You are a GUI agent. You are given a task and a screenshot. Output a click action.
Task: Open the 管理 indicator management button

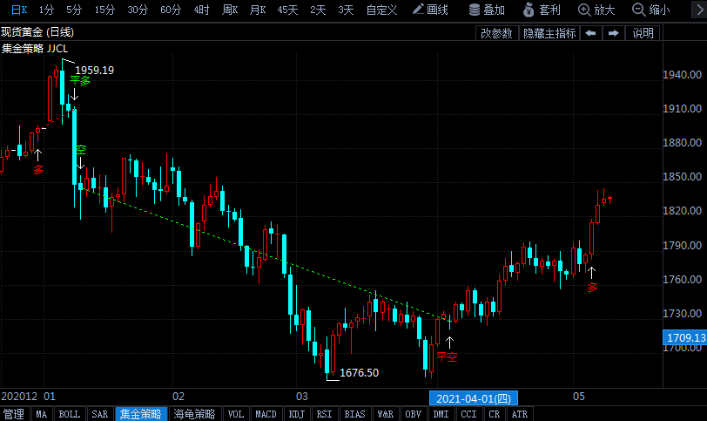[x=14, y=414]
